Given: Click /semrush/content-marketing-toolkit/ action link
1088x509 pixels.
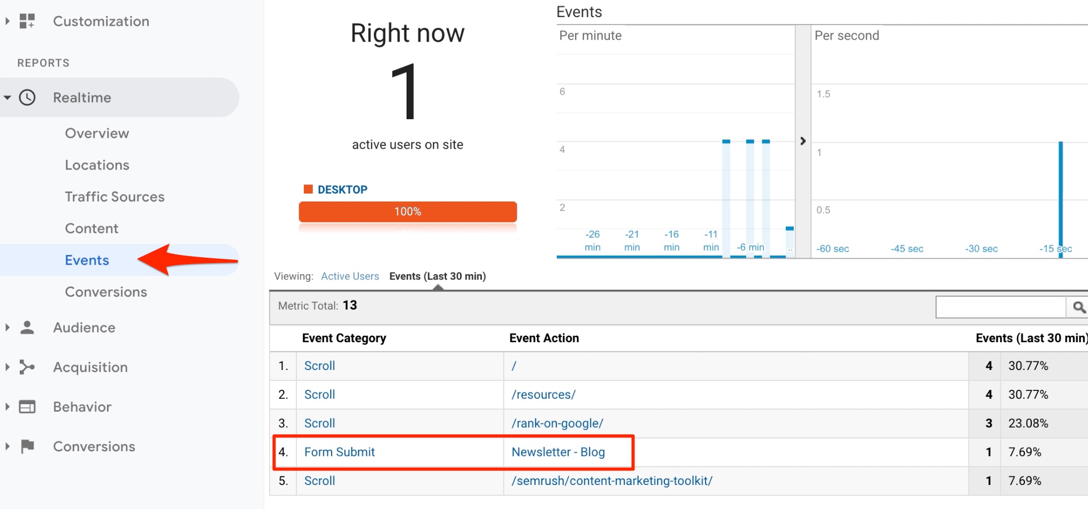Looking at the screenshot, I should coord(612,481).
